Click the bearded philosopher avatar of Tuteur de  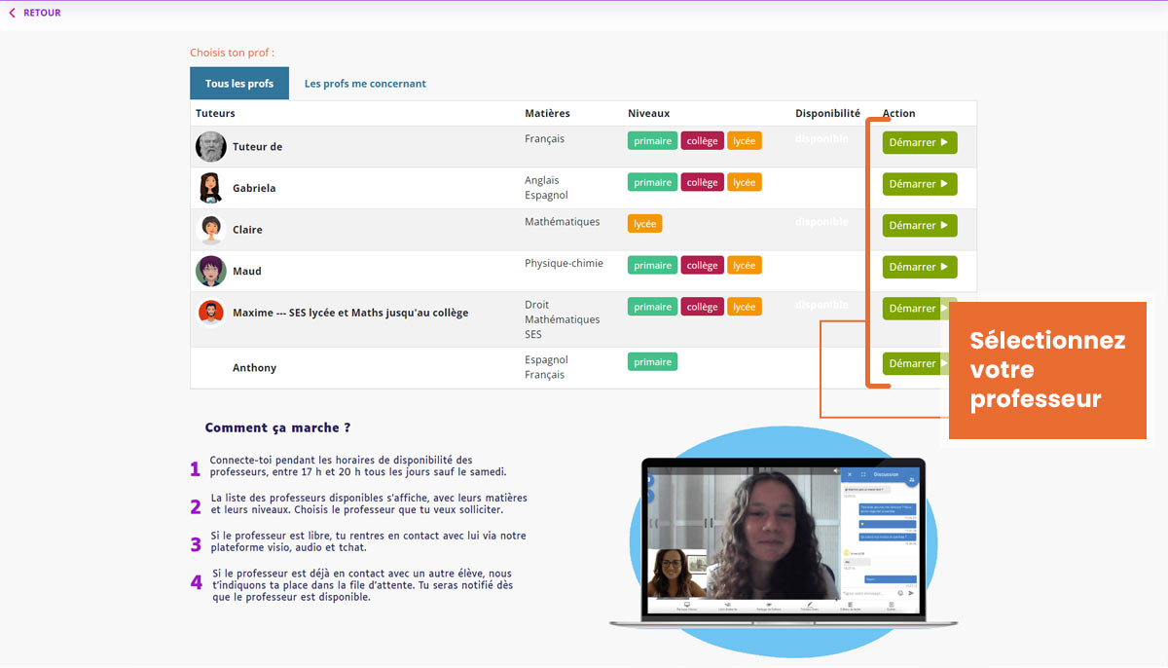pos(210,146)
